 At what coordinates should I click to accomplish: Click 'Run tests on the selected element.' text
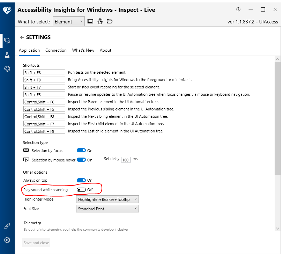[97, 72]
